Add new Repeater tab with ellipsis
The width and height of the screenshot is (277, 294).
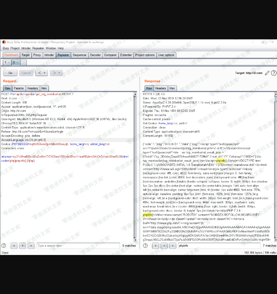[x=23, y=63]
